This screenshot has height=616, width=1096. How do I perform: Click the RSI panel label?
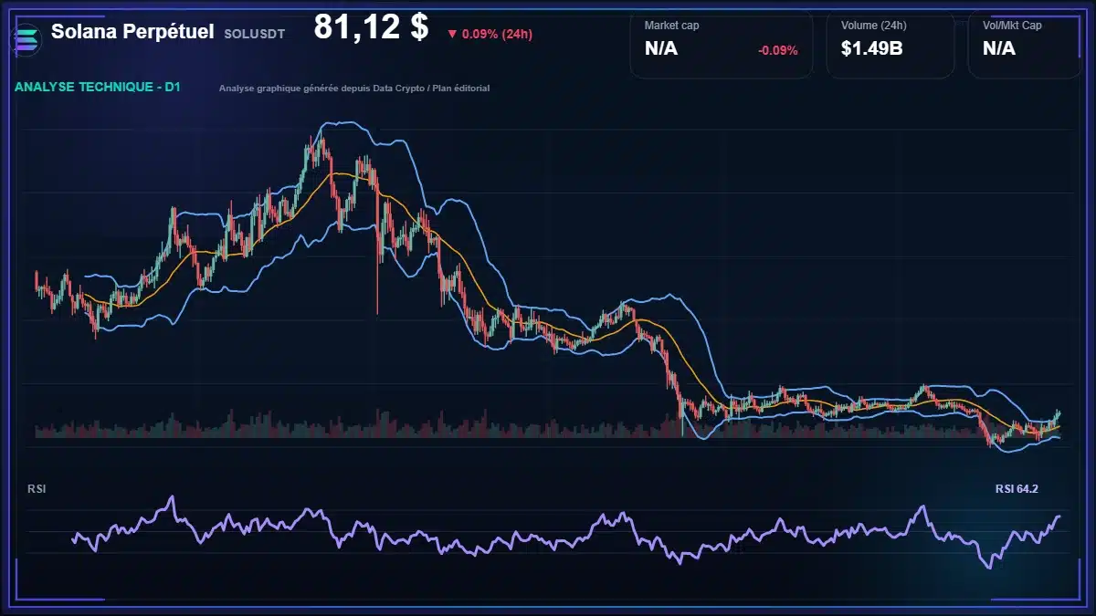(37, 489)
